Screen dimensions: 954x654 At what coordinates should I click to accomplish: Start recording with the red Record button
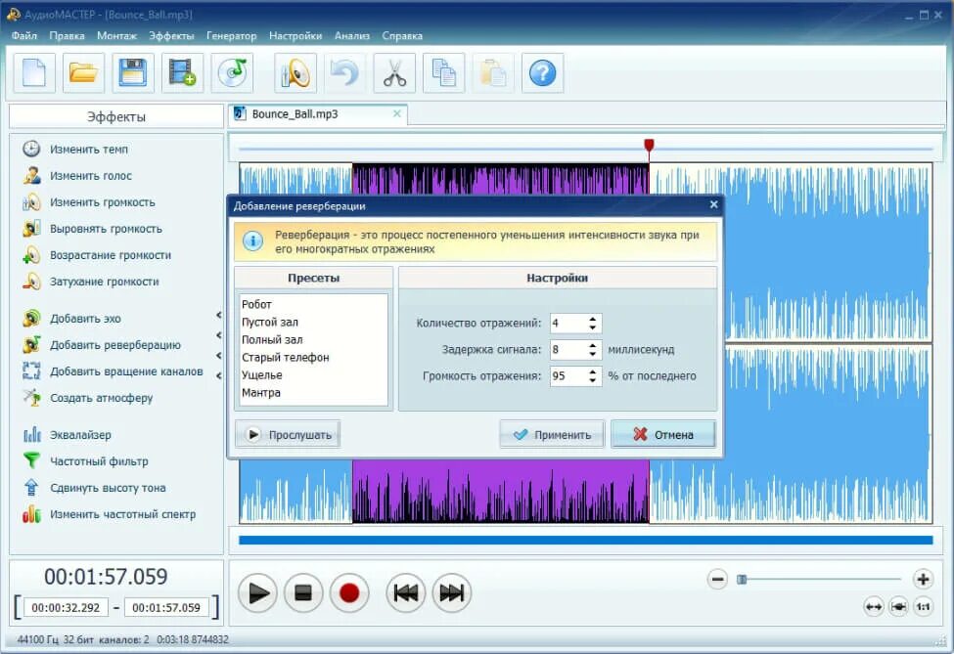(348, 592)
